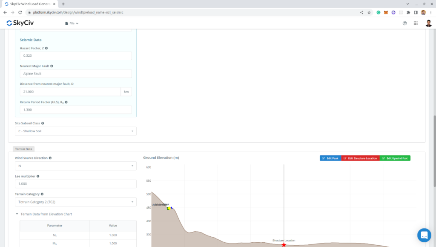
Task: Click info icon next to Hazard Factor
Action: pyautogui.click(x=46, y=48)
